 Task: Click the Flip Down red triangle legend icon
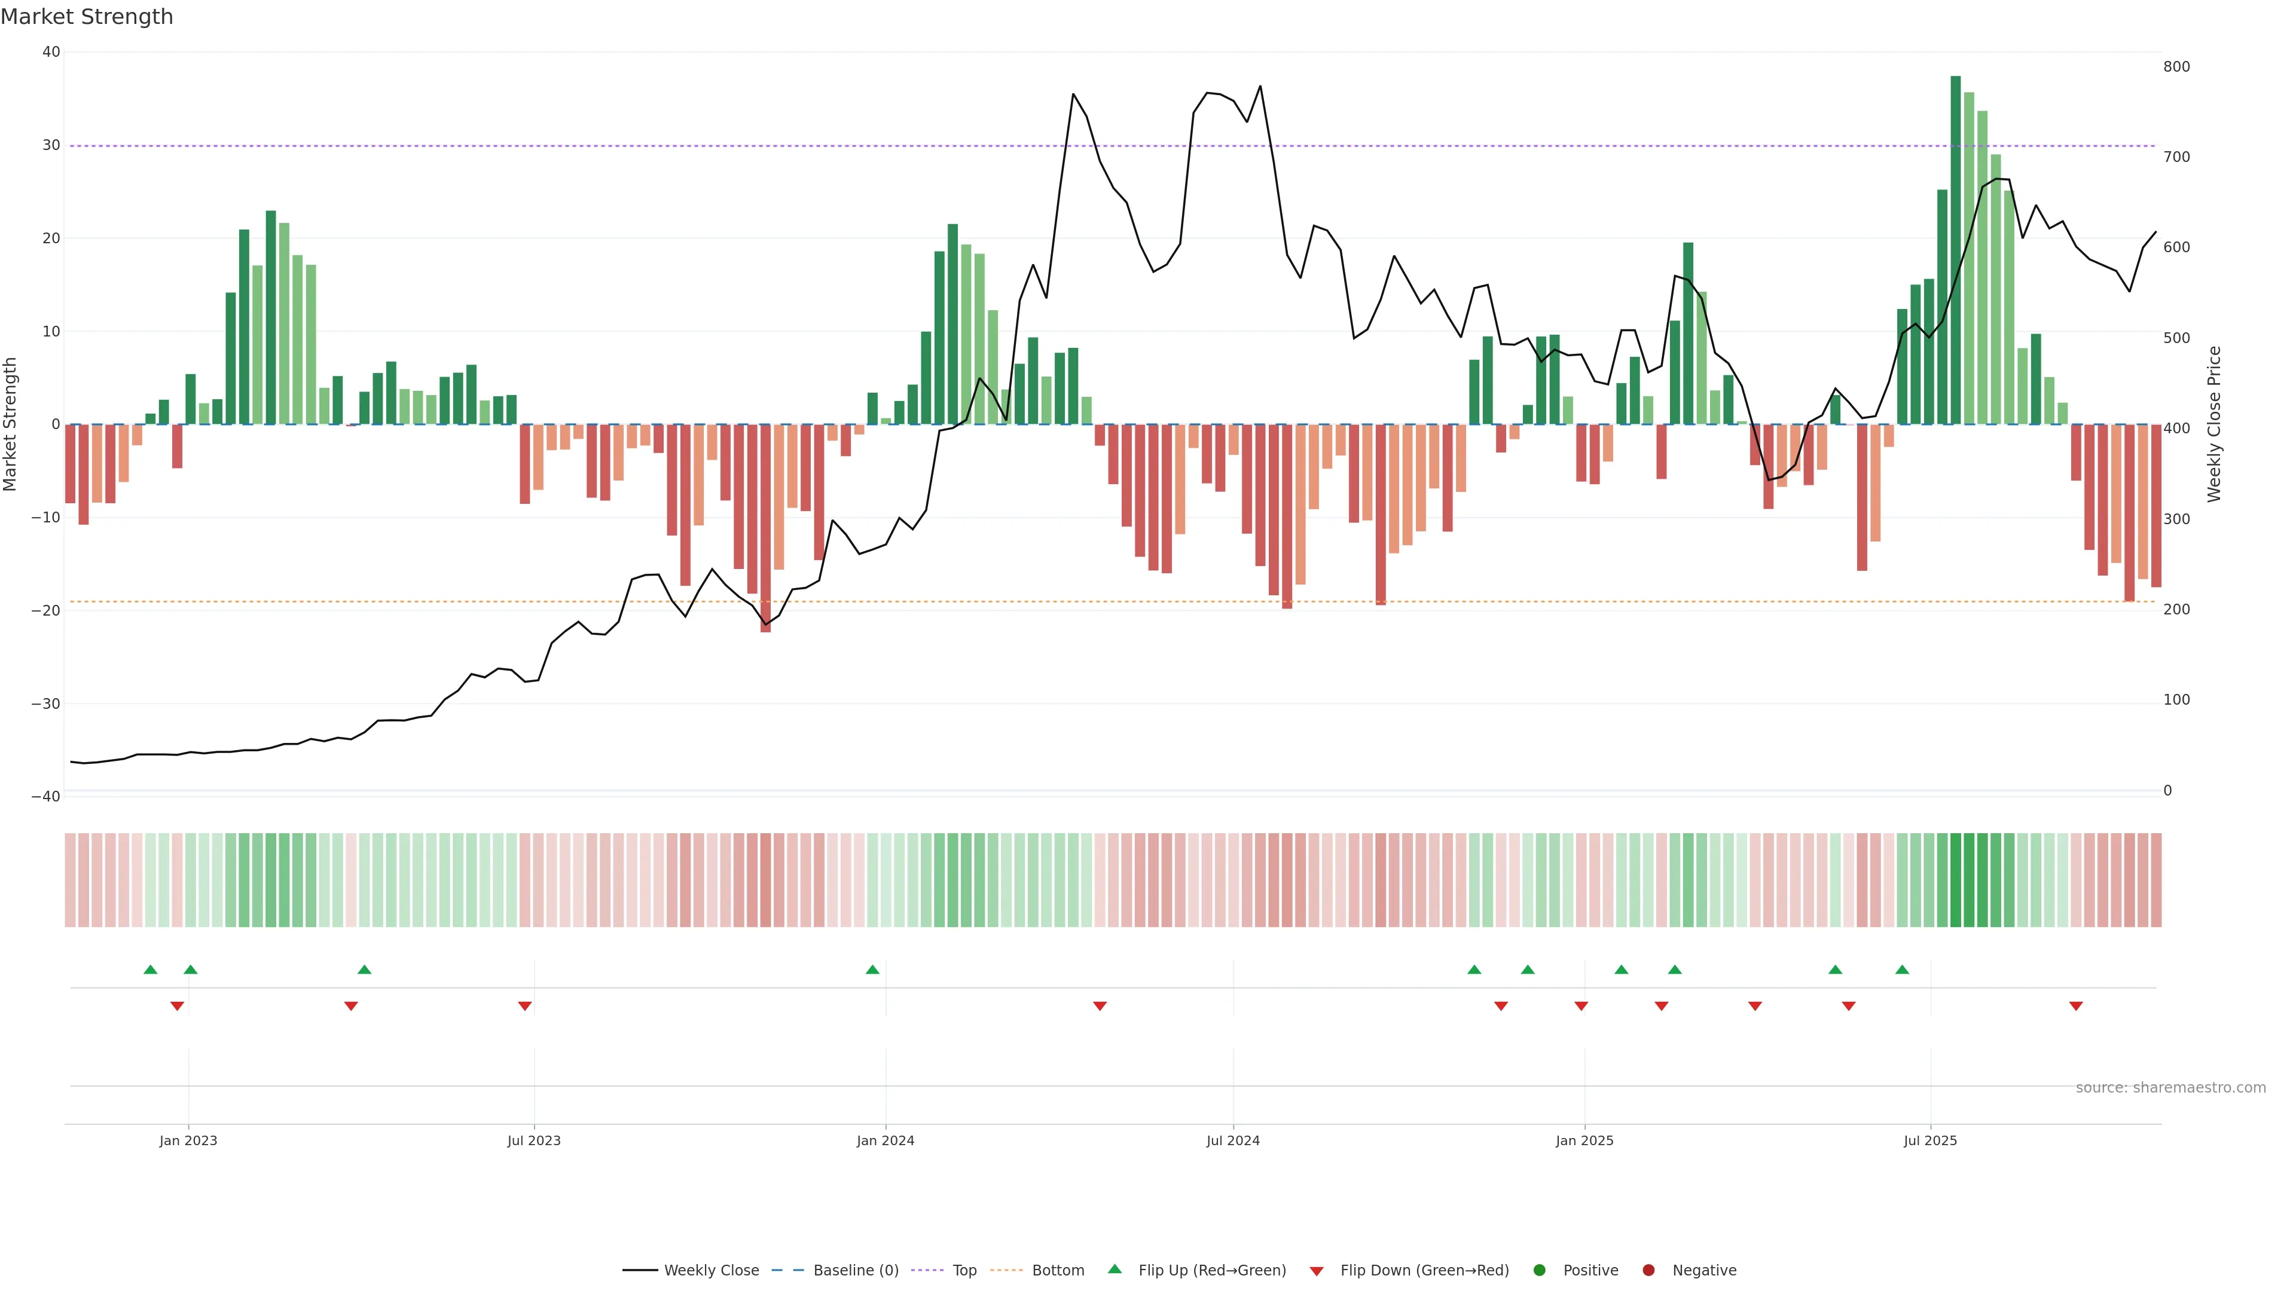click(1317, 1271)
